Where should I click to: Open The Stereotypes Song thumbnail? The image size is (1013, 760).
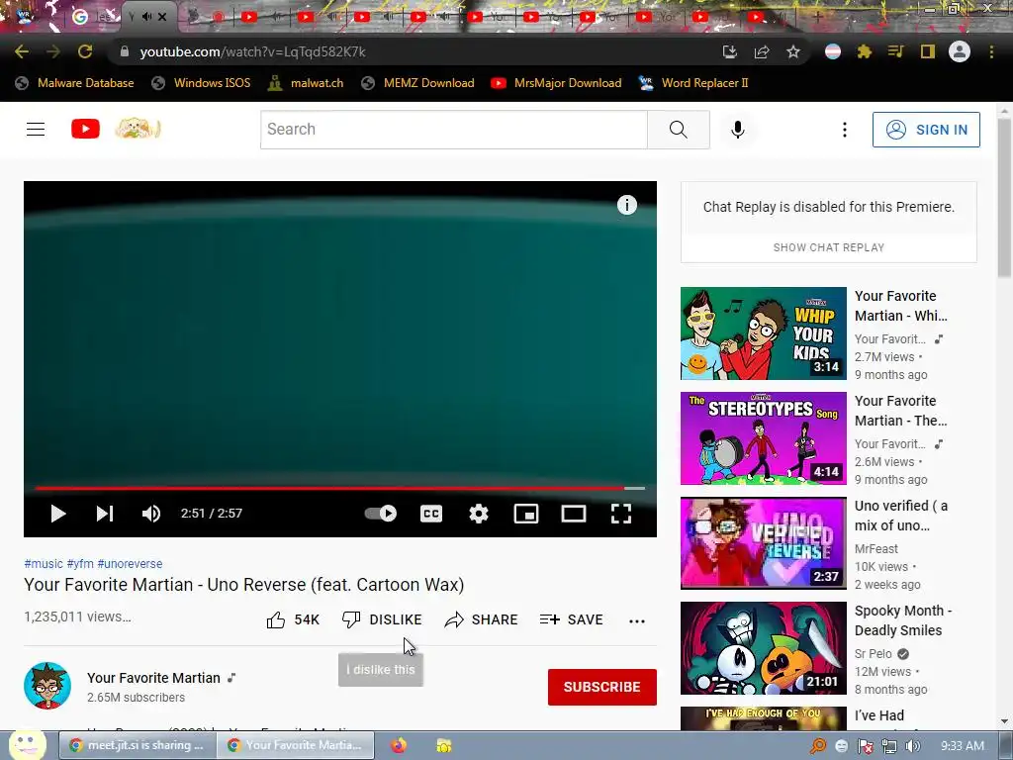tap(763, 438)
